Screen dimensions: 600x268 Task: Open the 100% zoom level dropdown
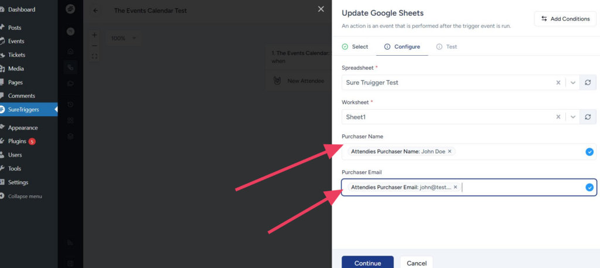tap(123, 38)
